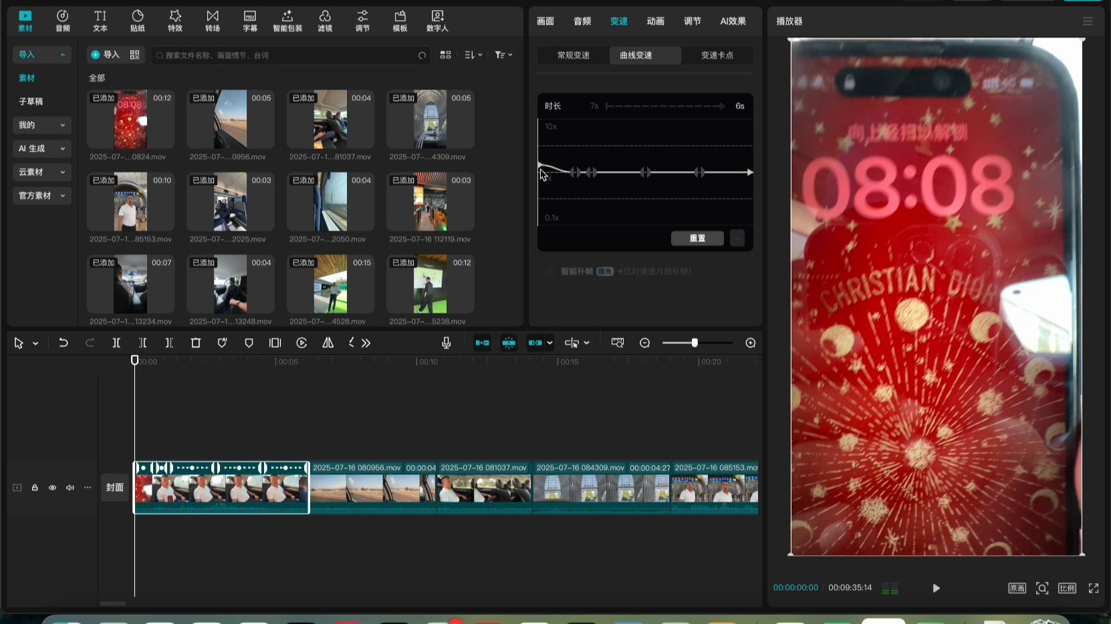Toggle auto snapping button in timeline toolbar
This screenshot has width=1111, height=624.
point(509,343)
